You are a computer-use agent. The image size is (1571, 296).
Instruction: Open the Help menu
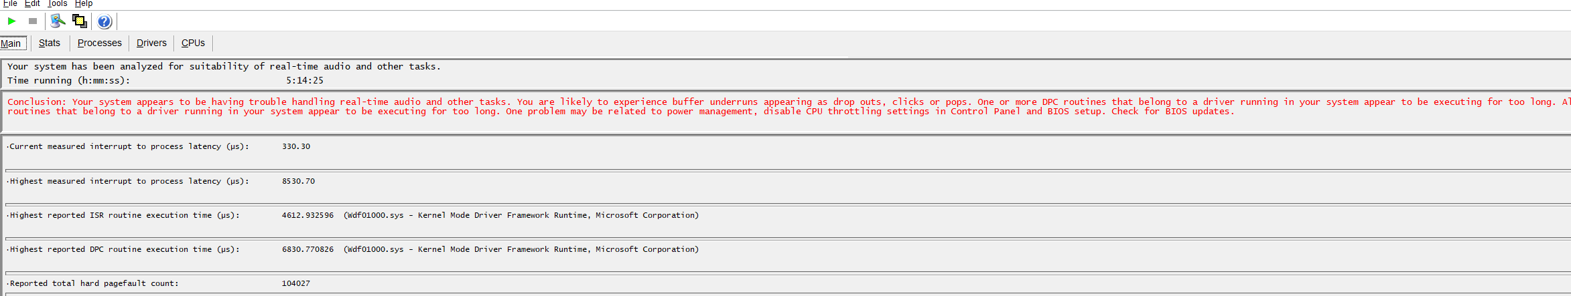click(84, 3)
